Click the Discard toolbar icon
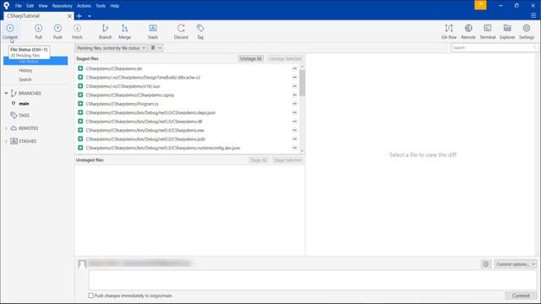 point(181,31)
